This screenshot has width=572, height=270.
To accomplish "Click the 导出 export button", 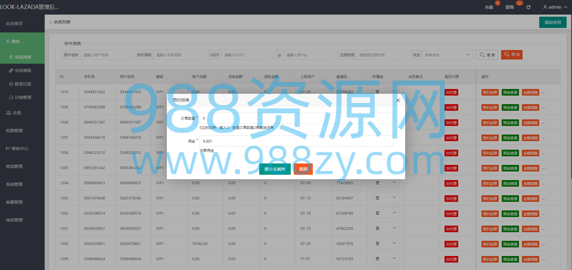I will [x=512, y=54].
